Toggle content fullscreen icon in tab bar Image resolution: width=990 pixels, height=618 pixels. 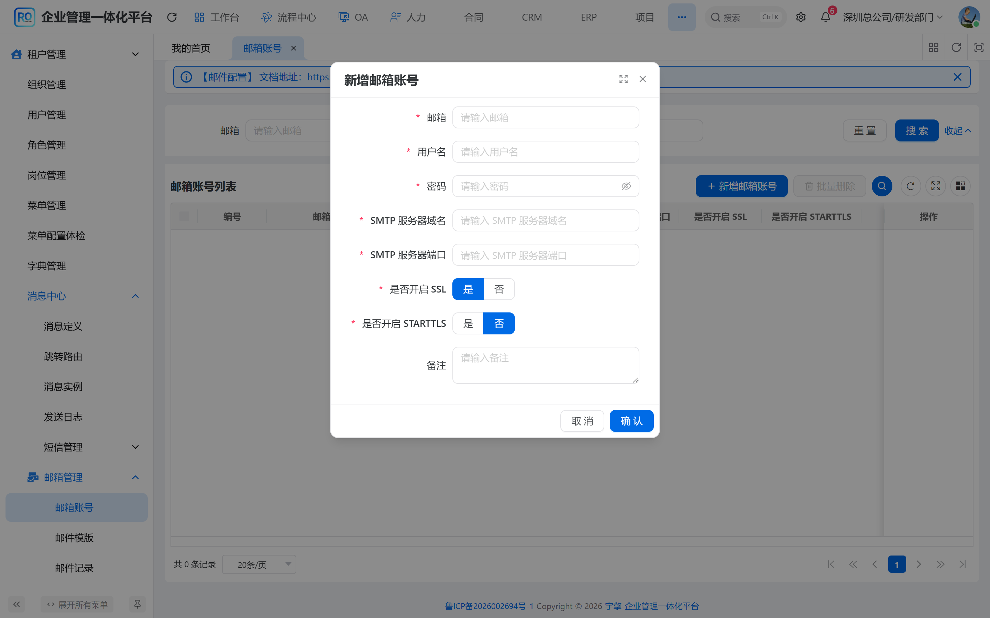(x=979, y=48)
